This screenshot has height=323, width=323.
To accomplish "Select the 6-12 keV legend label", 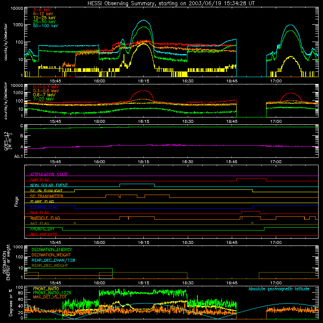I will coord(43,14).
